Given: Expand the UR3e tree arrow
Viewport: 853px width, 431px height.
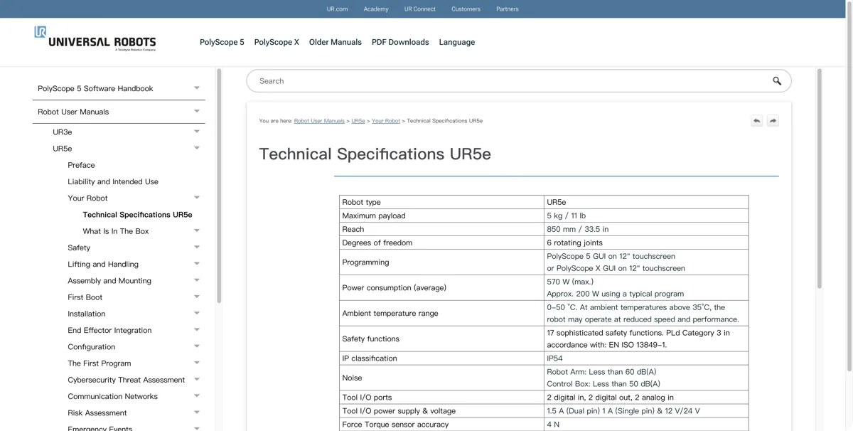Looking at the screenshot, I should [x=197, y=132].
